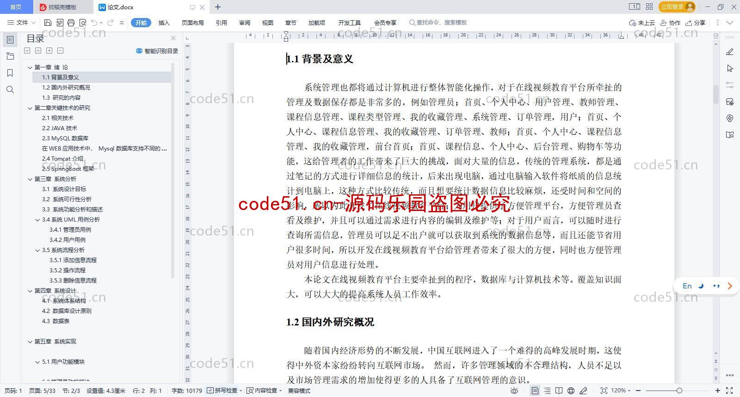
Task: Open the 页面布局 ribbon tab
Action: point(193,23)
